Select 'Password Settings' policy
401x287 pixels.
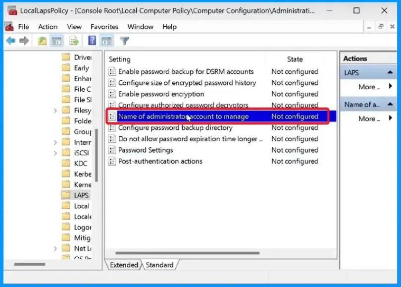146,150
